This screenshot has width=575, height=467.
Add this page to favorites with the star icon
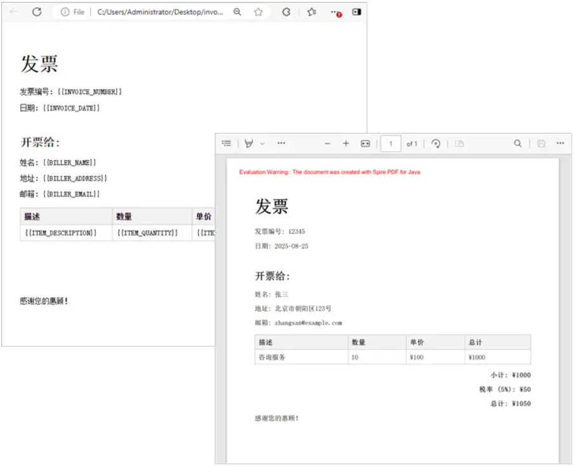pyautogui.click(x=258, y=12)
